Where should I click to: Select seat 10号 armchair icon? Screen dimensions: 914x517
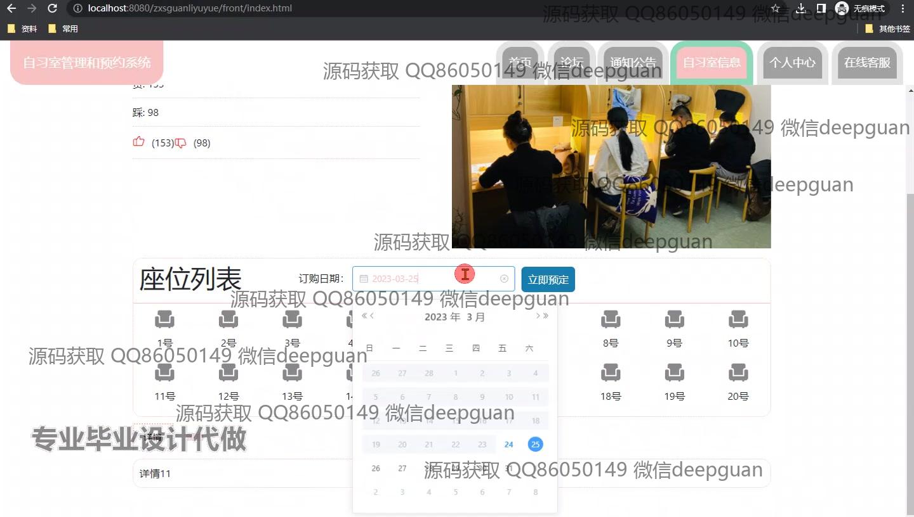coord(738,319)
